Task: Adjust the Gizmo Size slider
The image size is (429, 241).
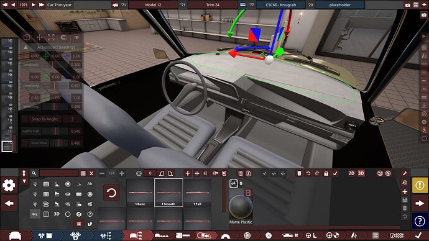Action: (x=55, y=131)
